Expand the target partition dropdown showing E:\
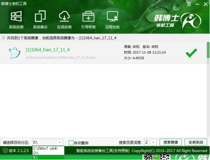Image resolution: width=210 pixels, height=160 pixels. tap(47, 142)
